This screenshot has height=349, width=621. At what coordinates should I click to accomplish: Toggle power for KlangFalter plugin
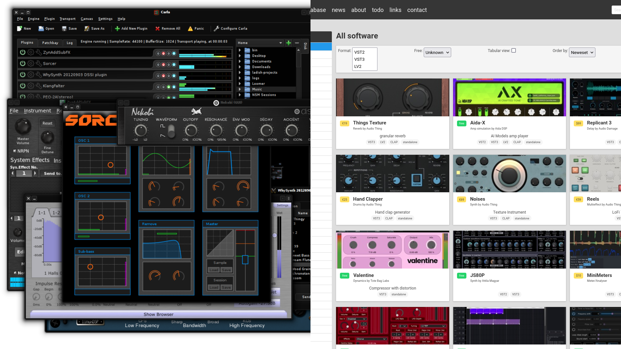pos(23,86)
